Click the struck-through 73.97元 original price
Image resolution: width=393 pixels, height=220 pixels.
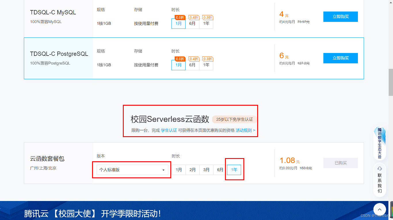coord(304,22)
